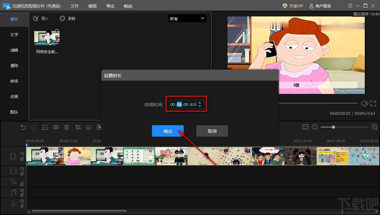Mute the overlay video track speaker
Screen dimensions: 380x215
(x=22, y=169)
